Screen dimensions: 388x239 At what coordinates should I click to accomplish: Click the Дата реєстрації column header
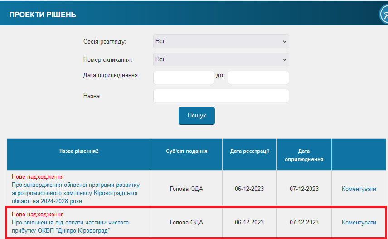(x=249, y=151)
